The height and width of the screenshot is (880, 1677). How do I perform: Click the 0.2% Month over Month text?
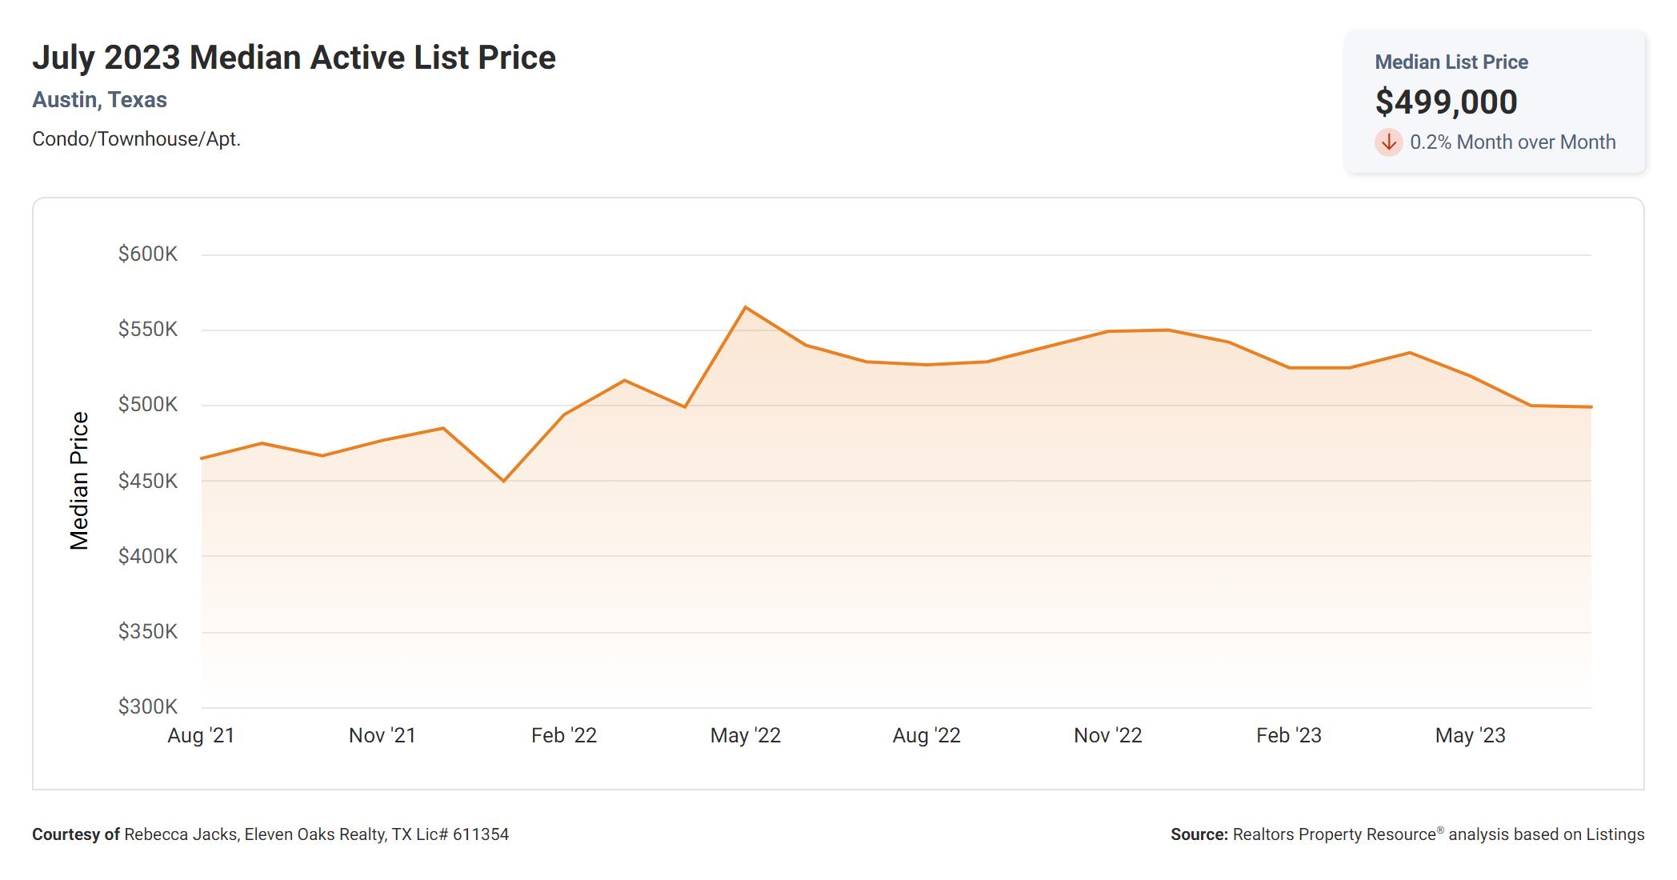(1512, 142)
